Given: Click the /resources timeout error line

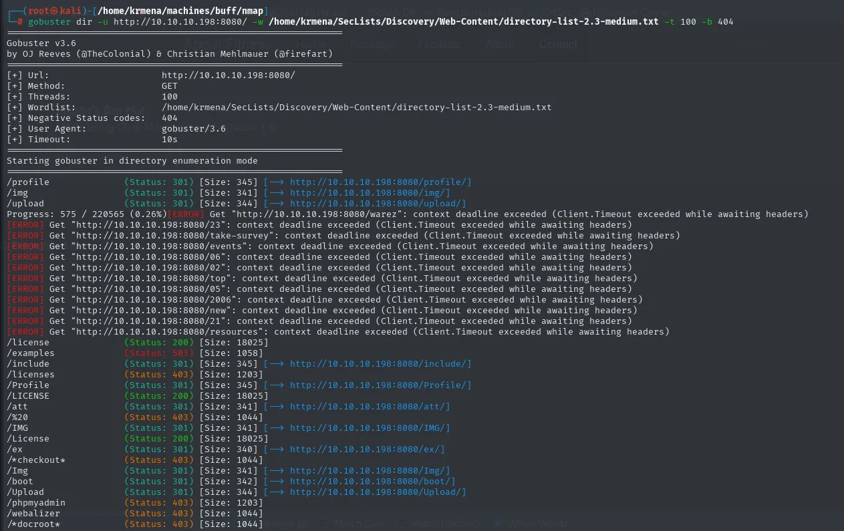Looking at the screenshot, I should click(x=338, y=332).
